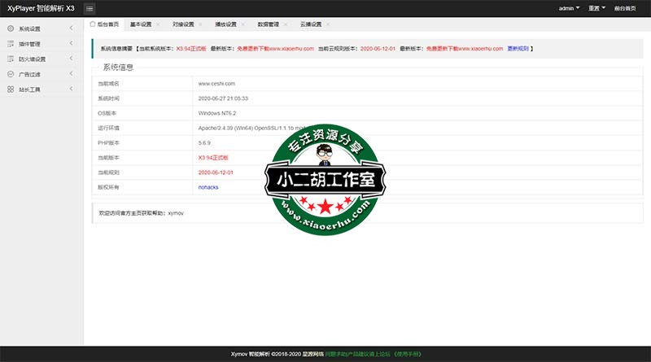Open the 前台首页 link in header
Screen dimensions: 651x362
point(630,8)
